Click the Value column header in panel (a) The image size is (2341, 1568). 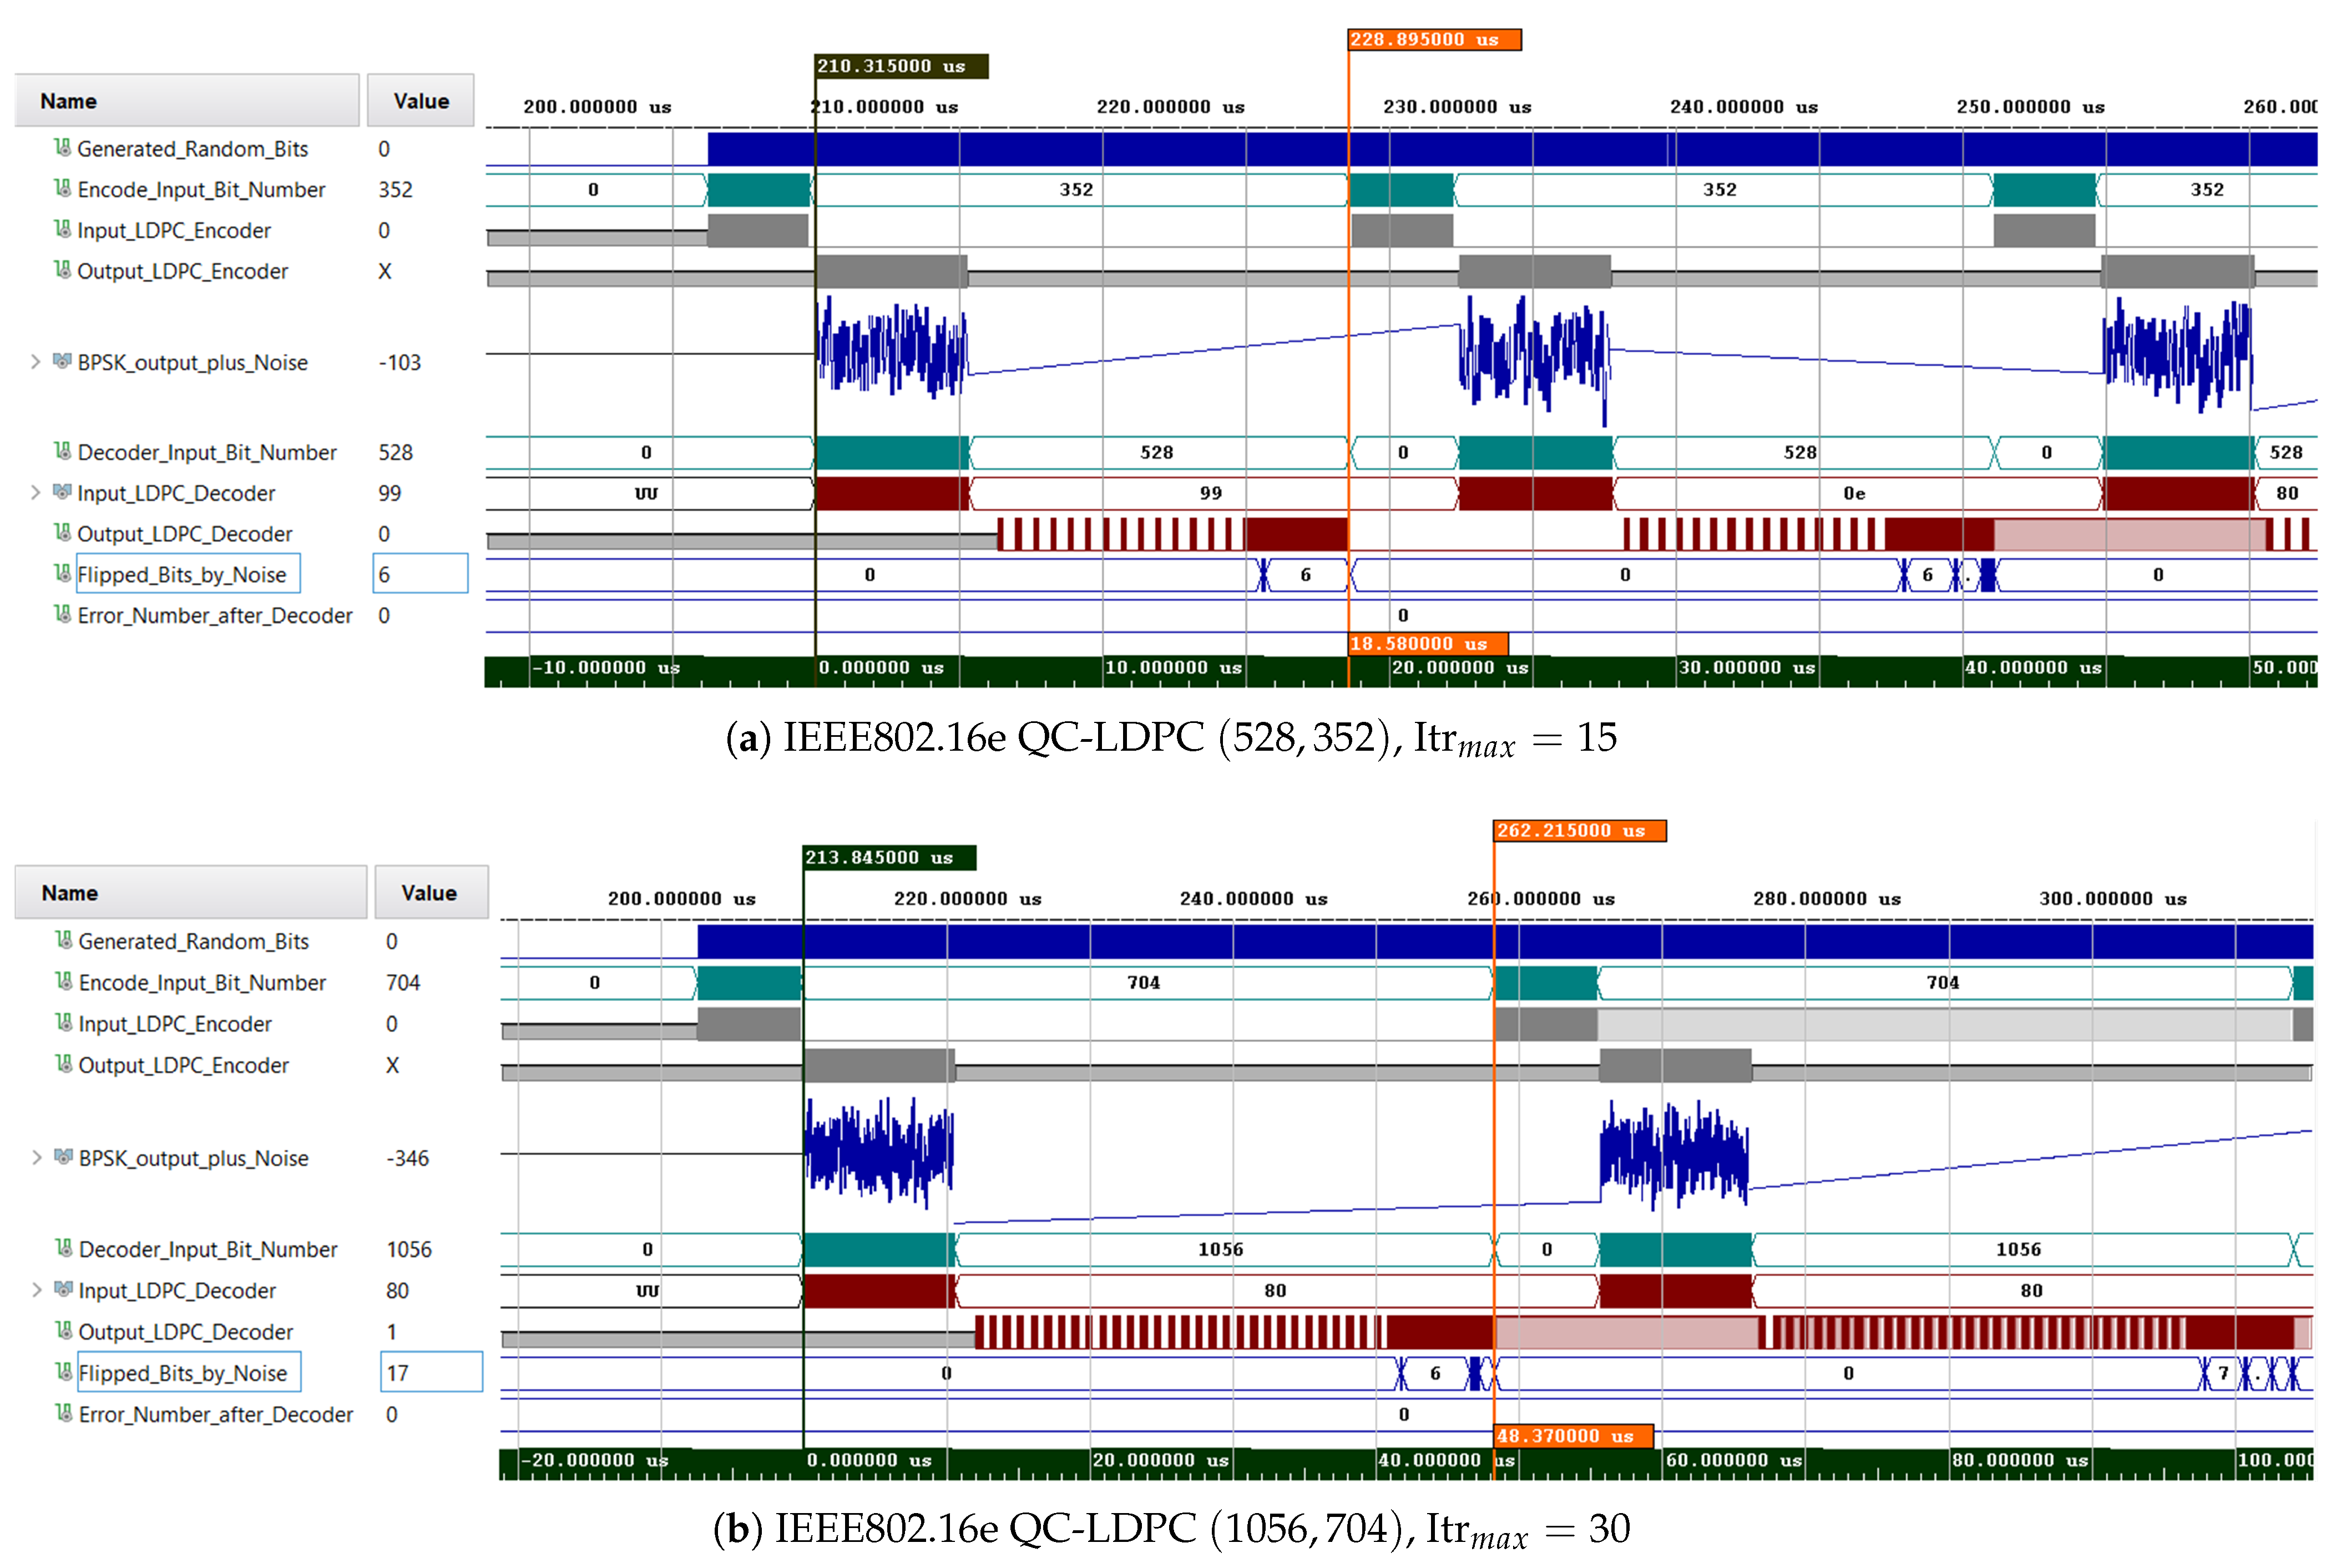(x=421, y=101)
